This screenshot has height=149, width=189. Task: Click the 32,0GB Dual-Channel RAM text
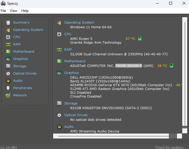[119, 54]
